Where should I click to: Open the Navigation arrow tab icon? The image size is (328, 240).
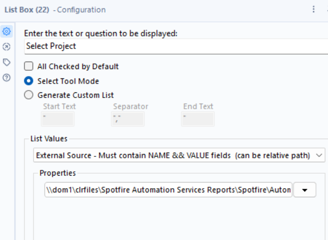click(x=7, y=47)
